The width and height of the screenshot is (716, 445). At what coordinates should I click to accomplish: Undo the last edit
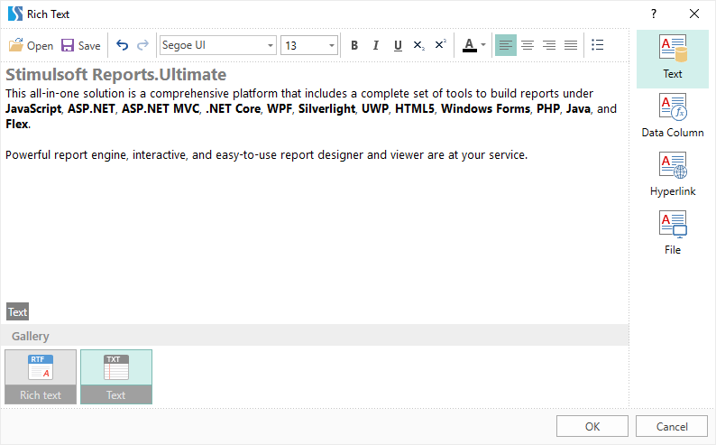coord(122,45)
